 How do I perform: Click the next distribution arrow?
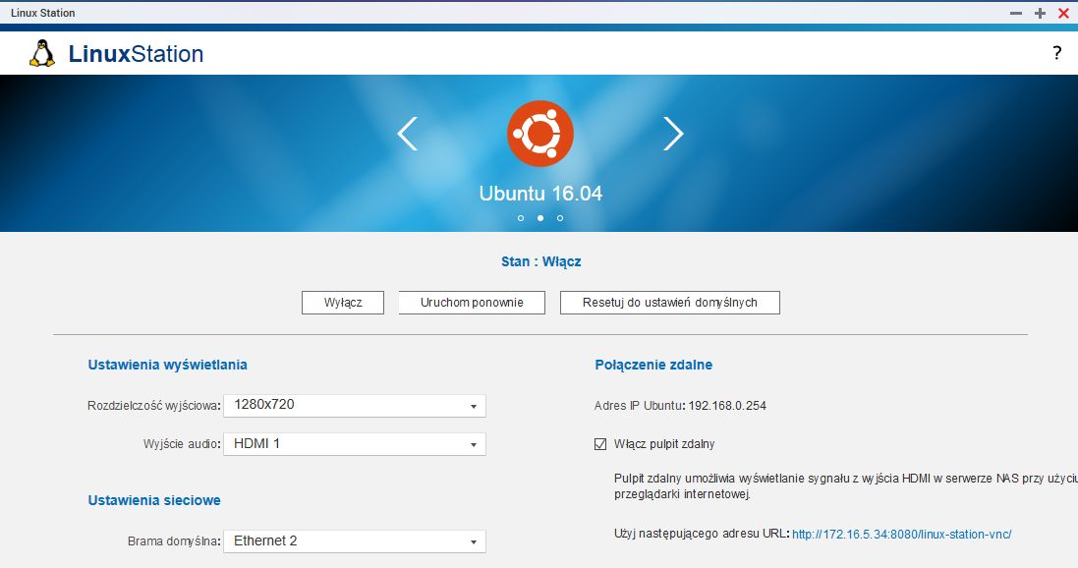673,134
